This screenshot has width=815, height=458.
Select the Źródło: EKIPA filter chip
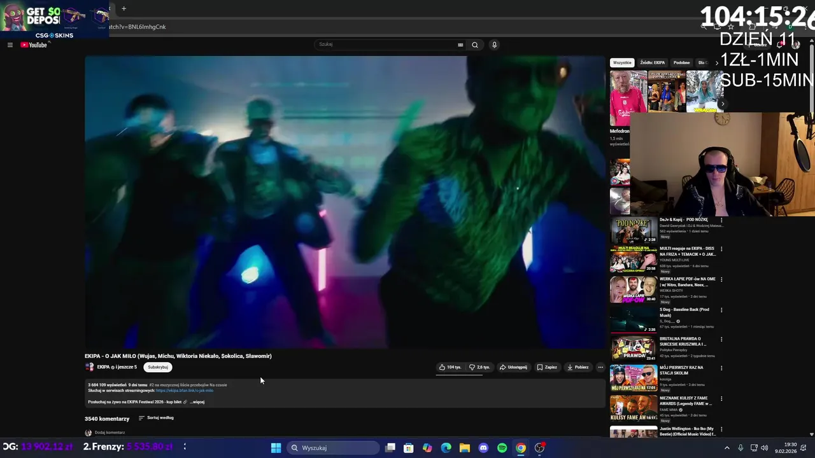pos(653,63)
